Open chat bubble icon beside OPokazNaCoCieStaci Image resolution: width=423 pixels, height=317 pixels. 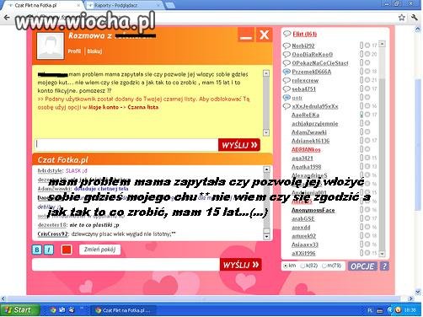pyautogui.click(x=286, y=63)
